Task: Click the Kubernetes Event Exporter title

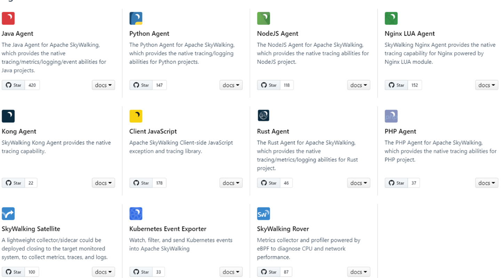Action: (168, 229)
